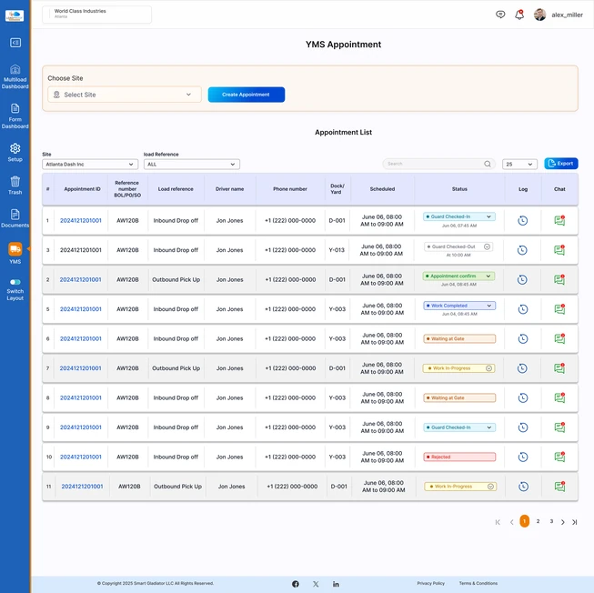Open appointment ID link in row 11

point(82,487)
